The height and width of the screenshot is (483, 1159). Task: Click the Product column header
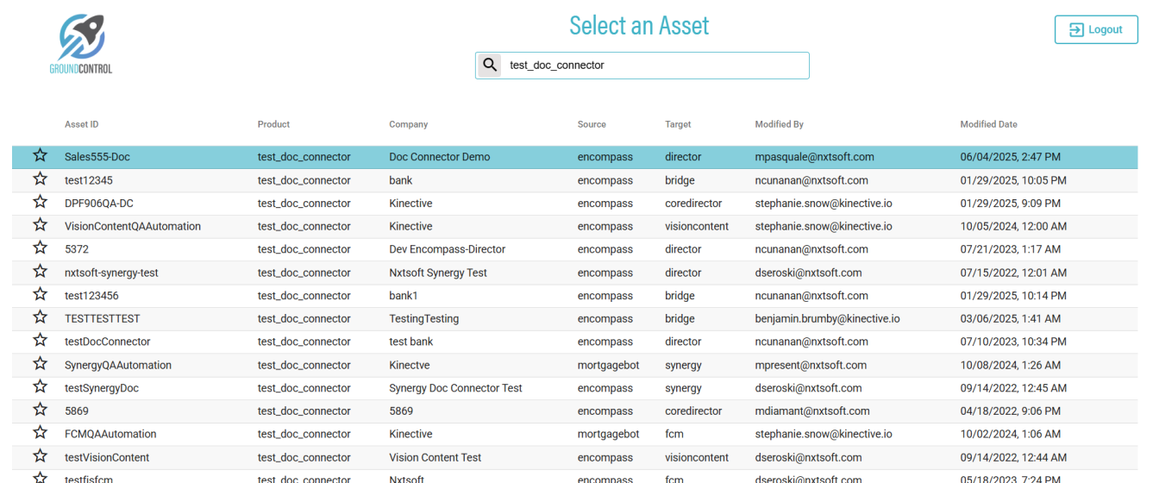pyautogui.click(x=273, y=124)
